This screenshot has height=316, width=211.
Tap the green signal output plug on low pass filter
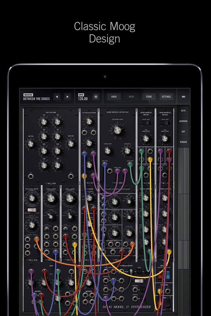[130, 165]
